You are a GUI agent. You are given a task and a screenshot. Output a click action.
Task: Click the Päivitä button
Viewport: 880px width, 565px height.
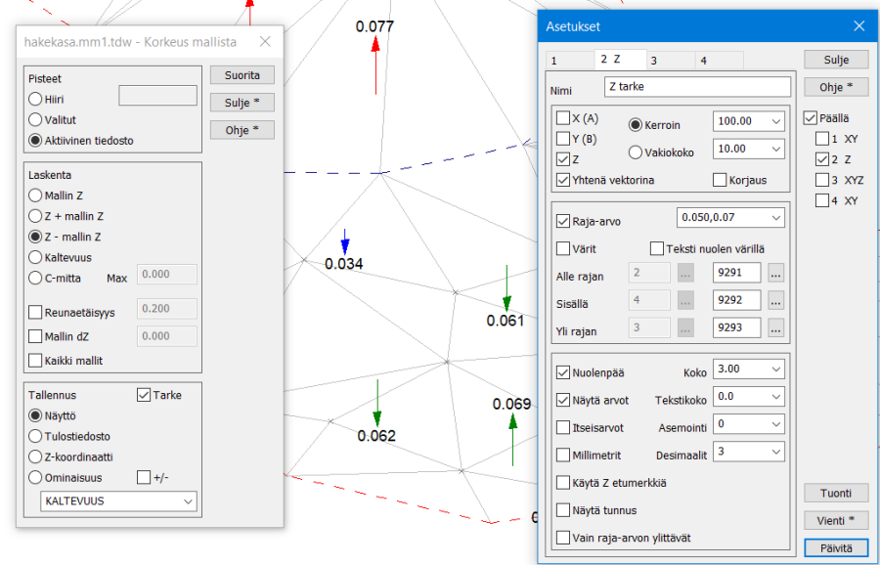click(835, 548)
